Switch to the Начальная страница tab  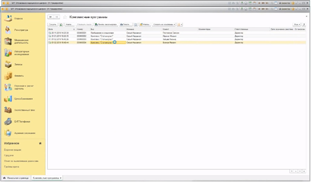[x=15, y=178]
